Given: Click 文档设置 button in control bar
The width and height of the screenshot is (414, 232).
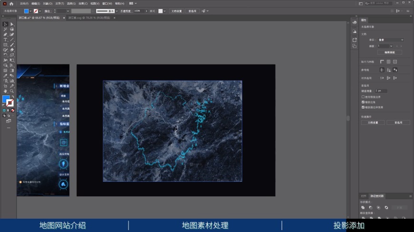Looking at the screenshot, I should pyautogui.click(x=177, y=11).
